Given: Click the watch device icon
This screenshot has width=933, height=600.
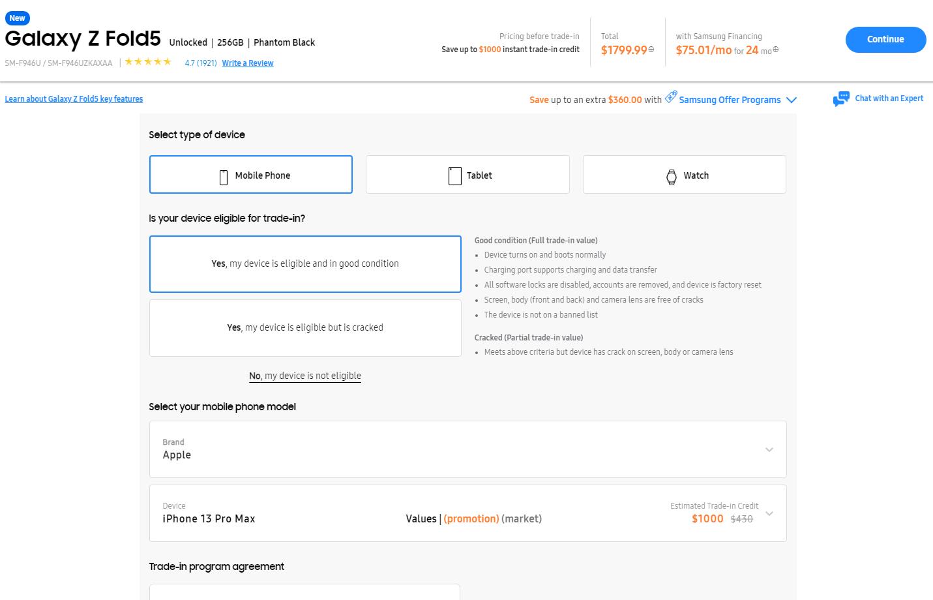Looking at the screenshot, I should tap(672, 176).
